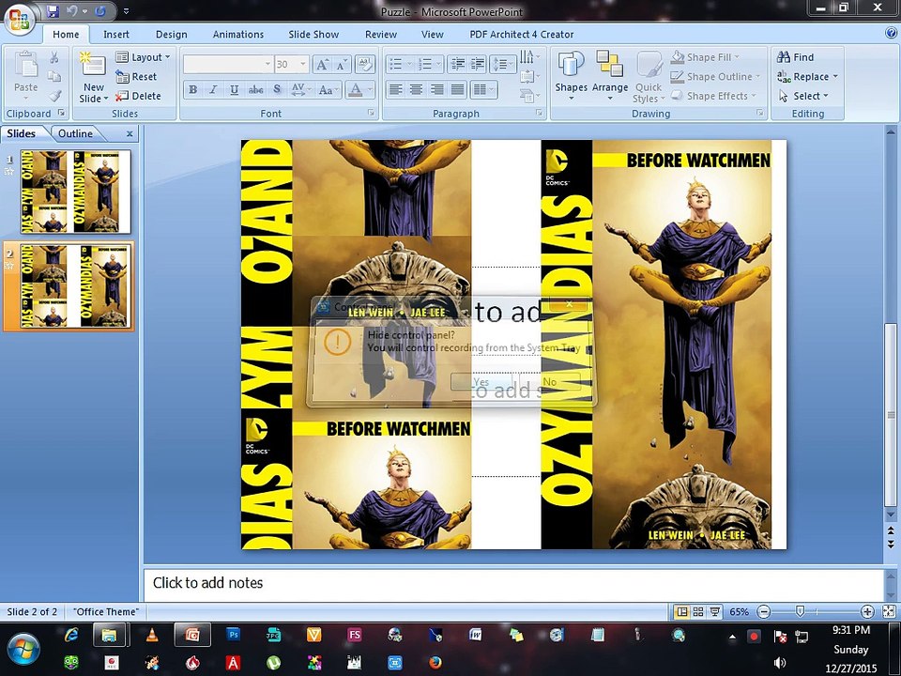
Task: Switch to Slide Sorter view icon
Action: coord(697,611)
